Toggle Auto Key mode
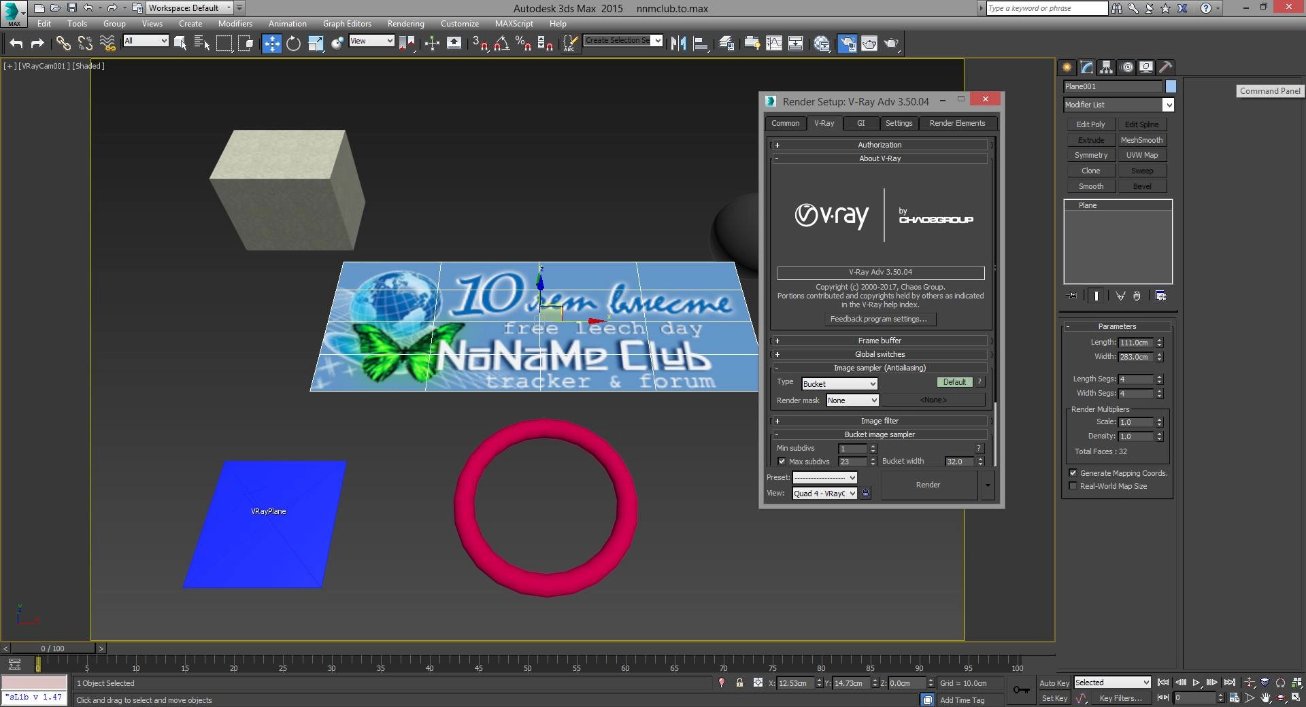The width and height of the screenshot is (1306, 707). coord(1054,683)
